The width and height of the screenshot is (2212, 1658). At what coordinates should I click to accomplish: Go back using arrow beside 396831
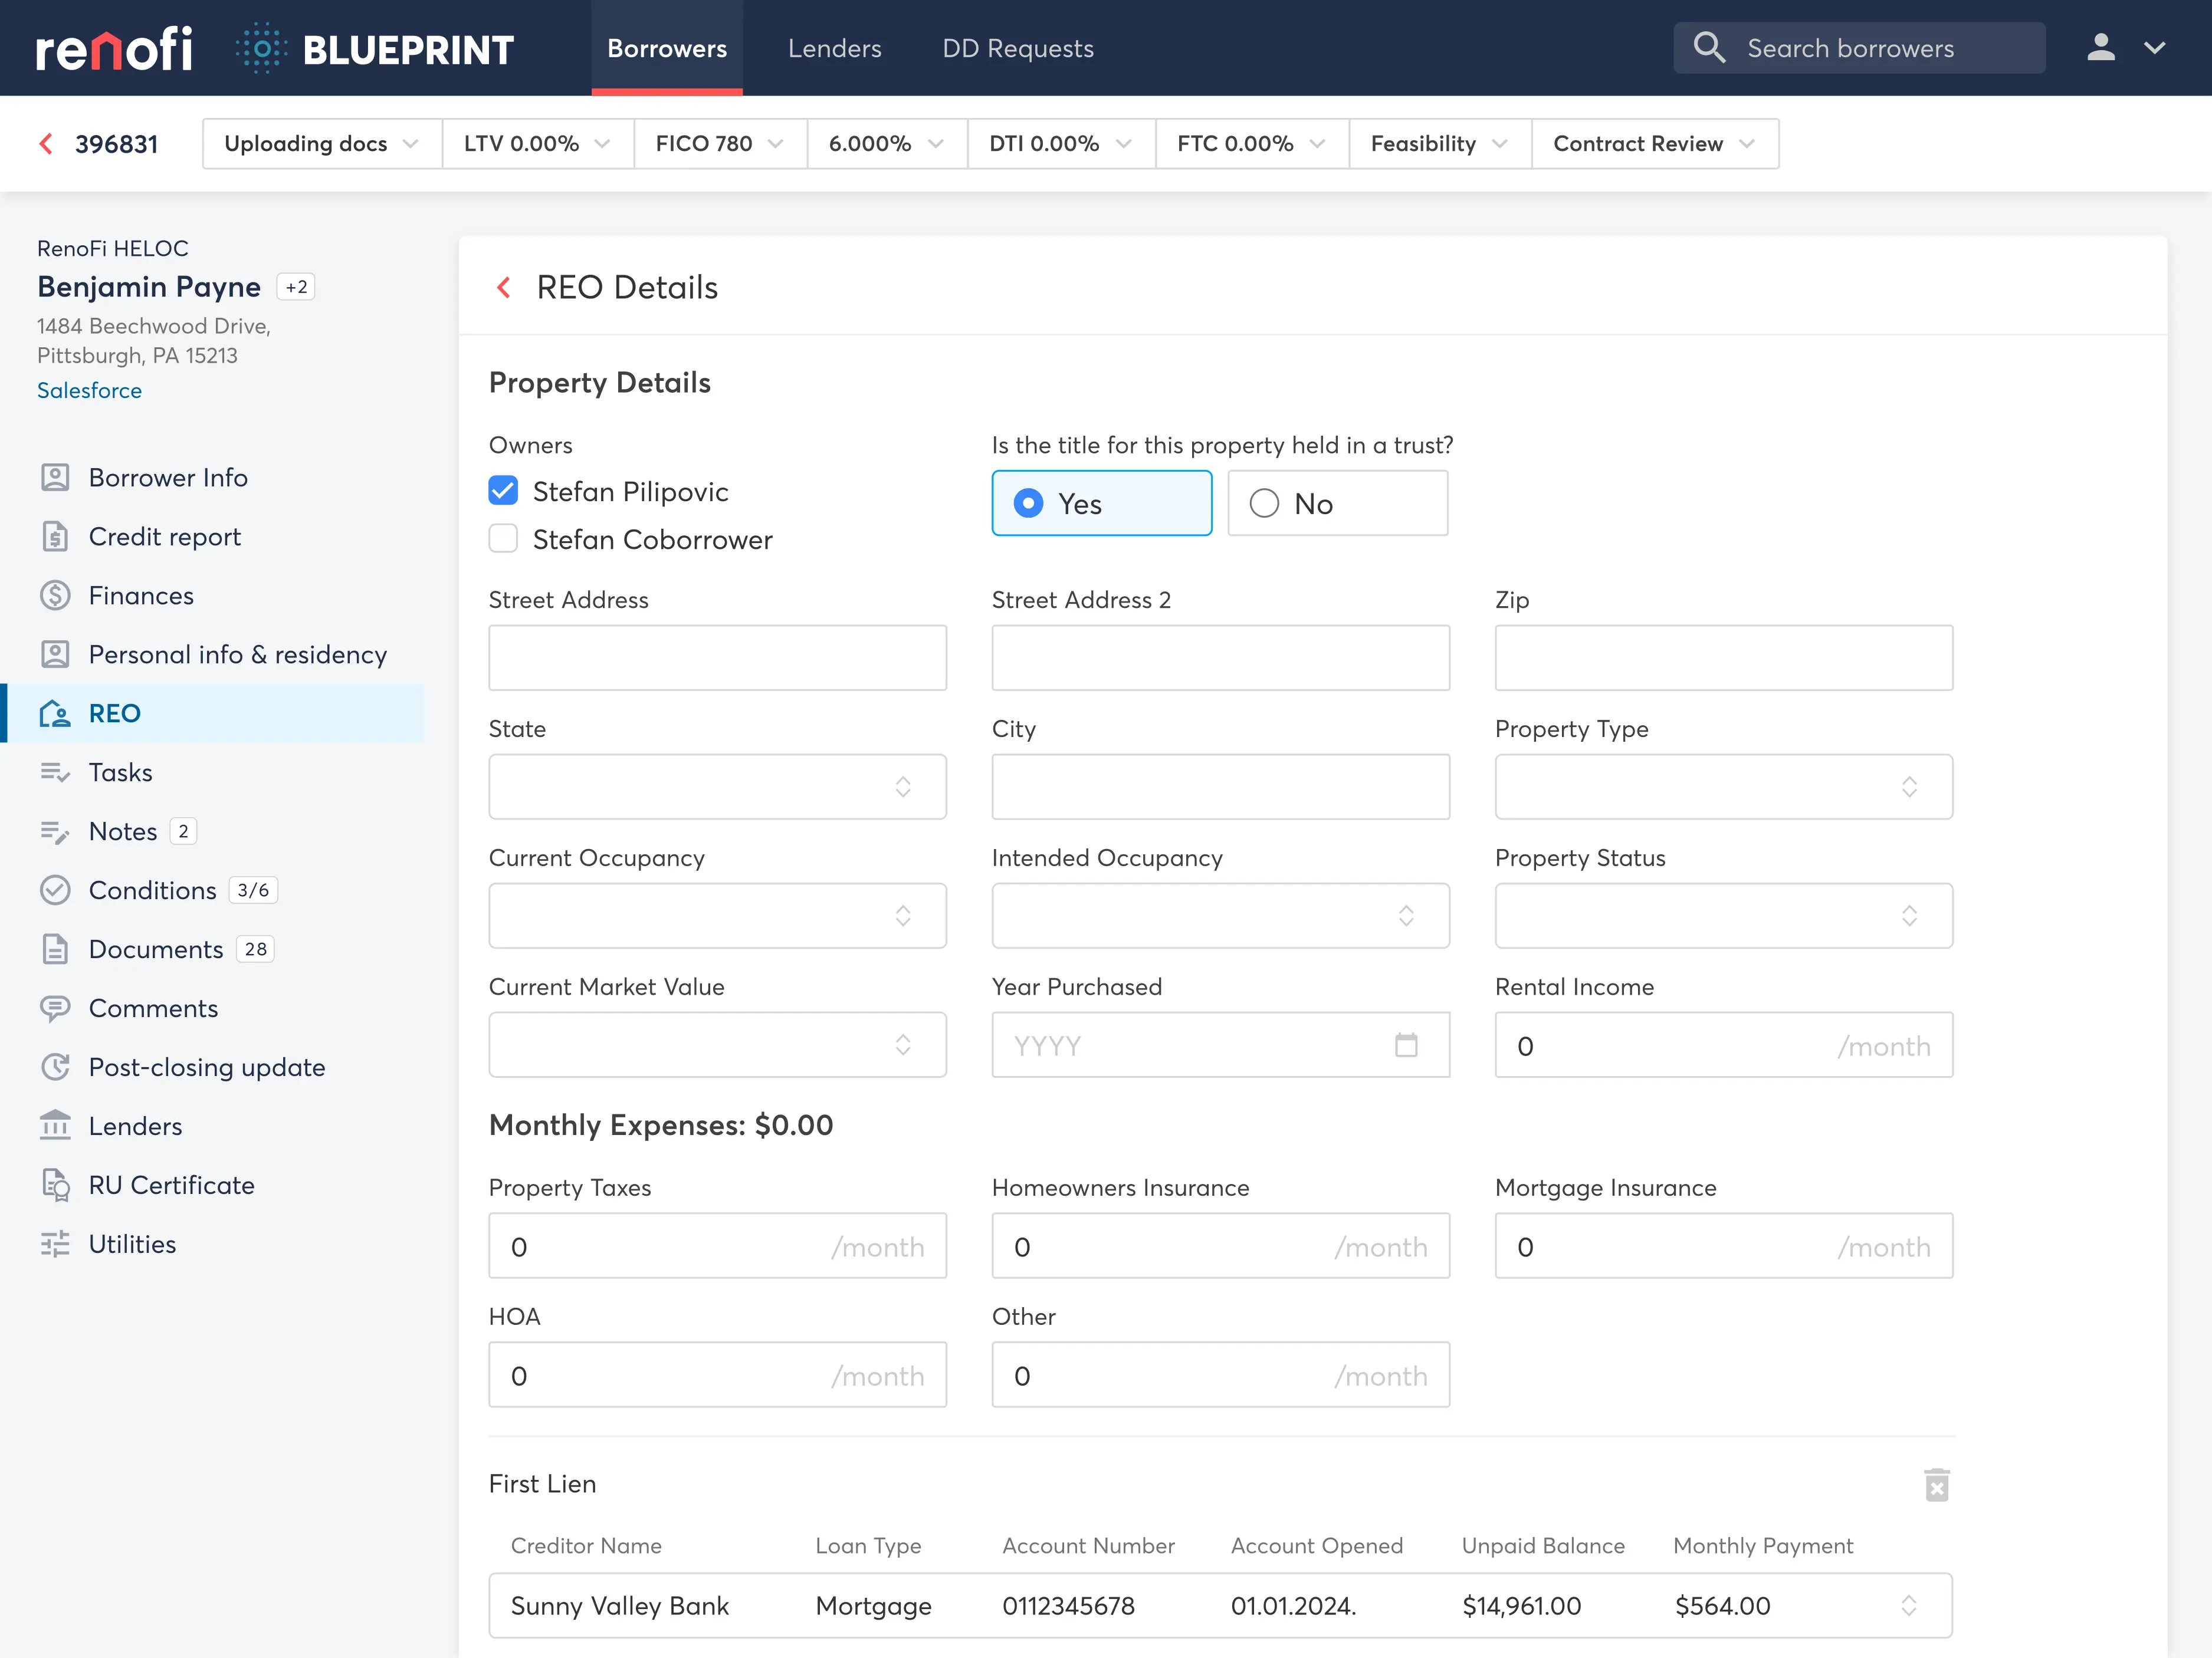(x=46, y=144)
